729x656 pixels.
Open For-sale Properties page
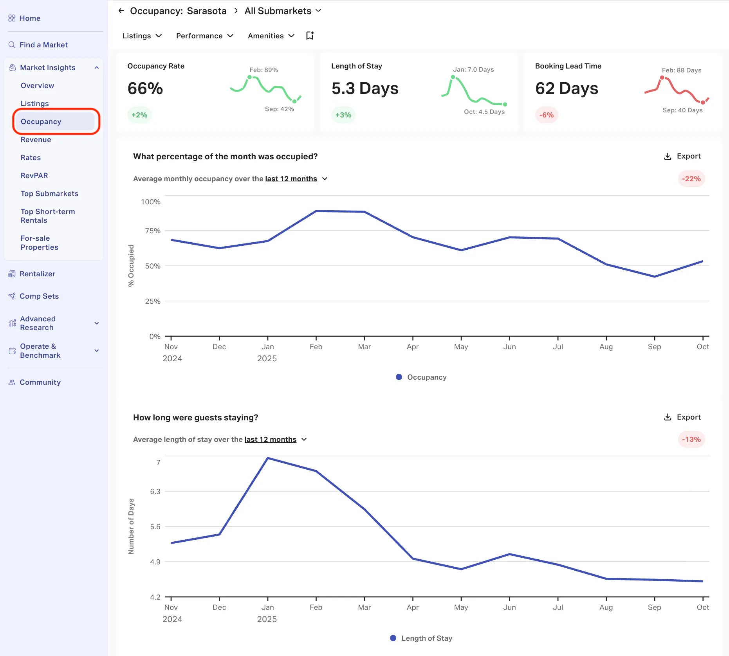point(39,243)
